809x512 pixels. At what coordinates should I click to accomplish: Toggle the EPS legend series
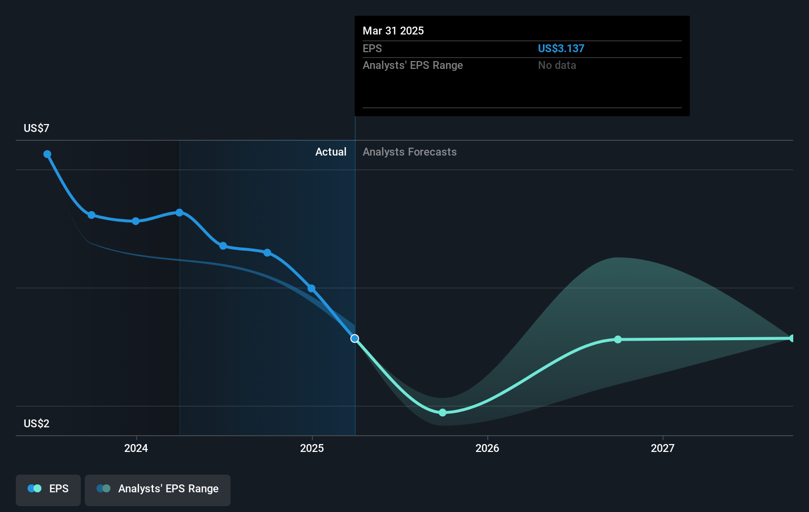pos(48,490)
